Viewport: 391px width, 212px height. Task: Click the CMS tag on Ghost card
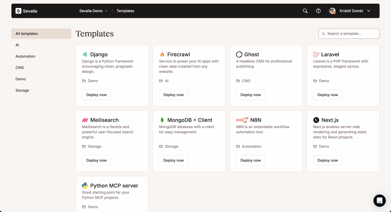pos(246,81)
